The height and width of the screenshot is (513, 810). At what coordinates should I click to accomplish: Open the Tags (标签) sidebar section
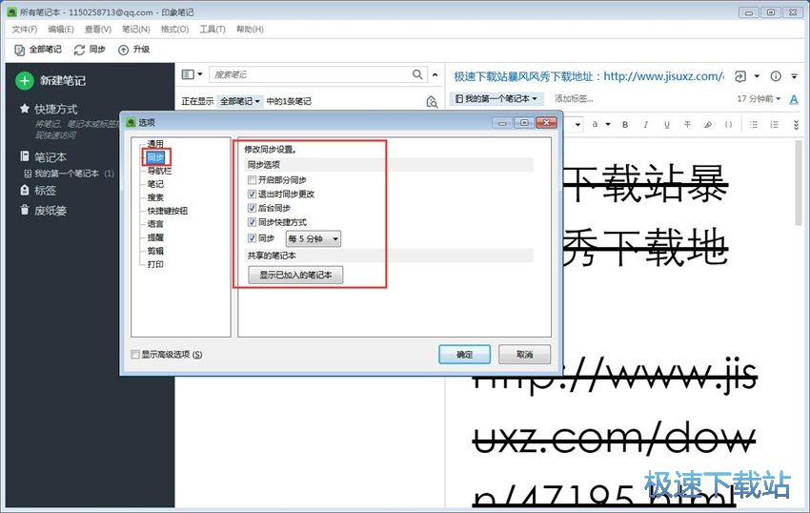click(38, 191)
